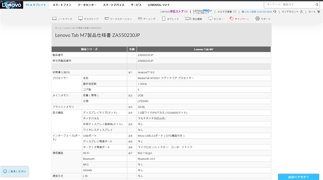Click the Lenovo Tab M7 column header
This screenshot has width=323, height=180.
[204, 49]
